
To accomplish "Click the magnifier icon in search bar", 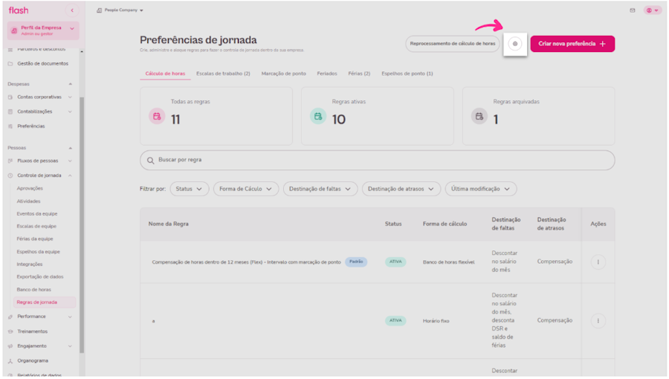I will 151,161.
